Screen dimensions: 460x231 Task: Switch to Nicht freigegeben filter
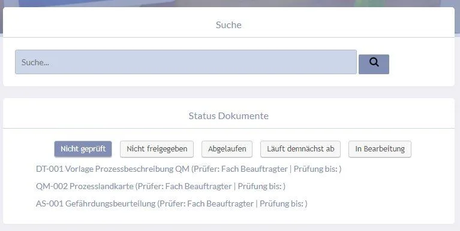tap(157, 149)
